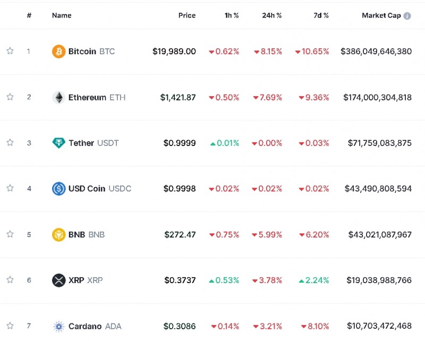Sort by 24h % column header
The width and height of the screenshot is (425, 341).
(x=272, y=15)
